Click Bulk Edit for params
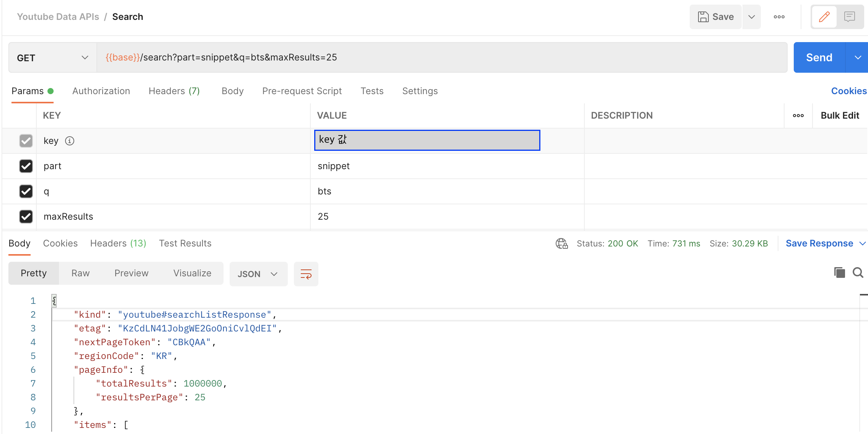 tap(840, 116)
